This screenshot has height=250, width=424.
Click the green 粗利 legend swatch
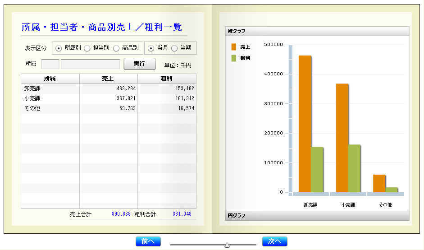coord(234,58)
